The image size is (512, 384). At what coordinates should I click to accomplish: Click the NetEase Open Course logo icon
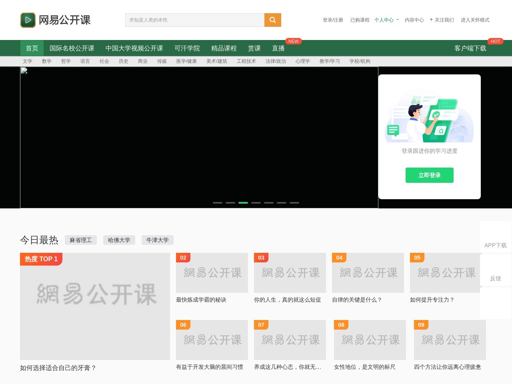pyautogui.click(x=28, y=20)
